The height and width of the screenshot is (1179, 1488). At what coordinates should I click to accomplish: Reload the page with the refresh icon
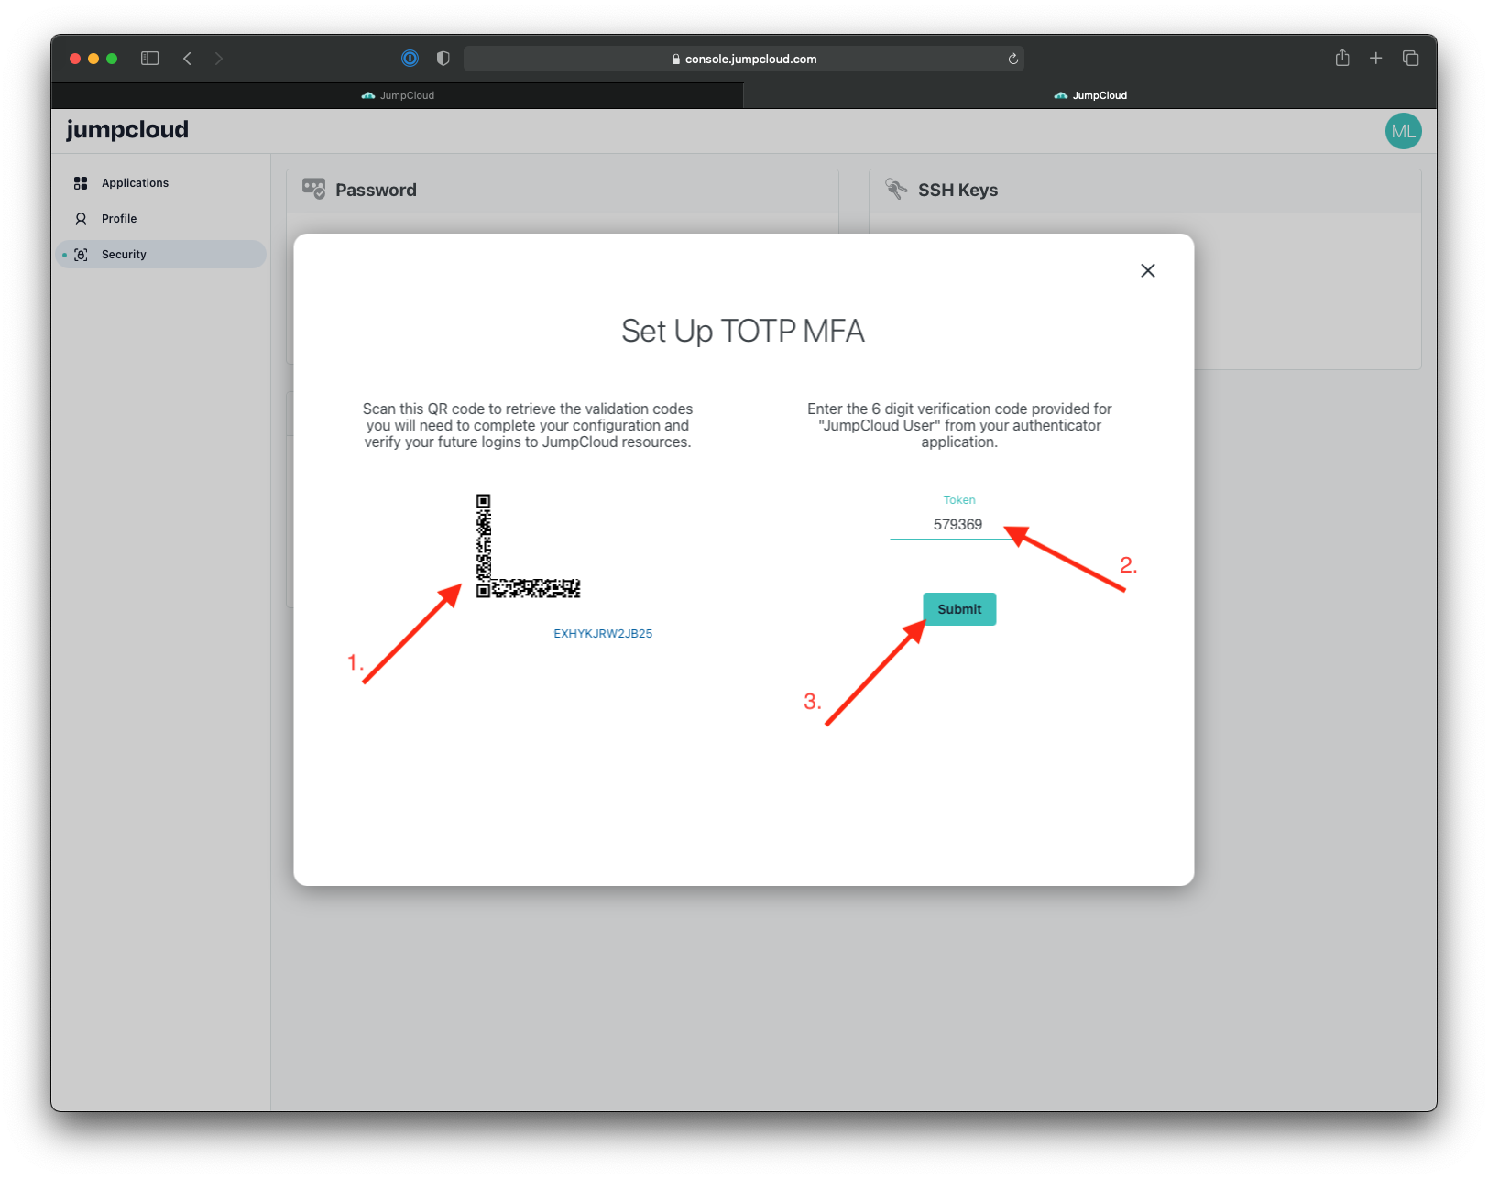(1012, 59)
